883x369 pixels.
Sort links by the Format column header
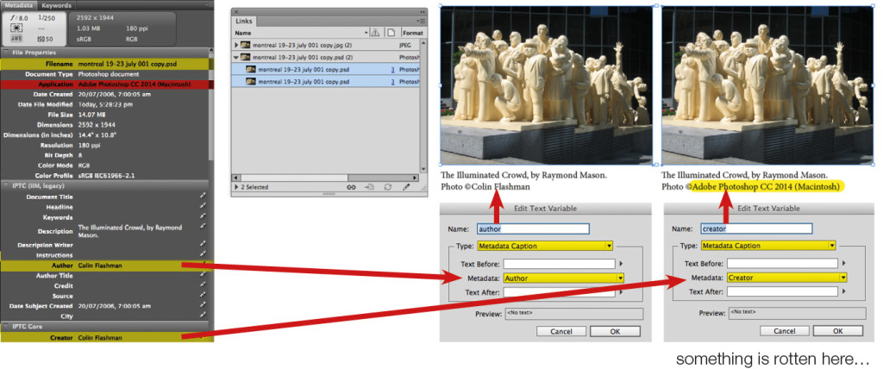[412, 34]
